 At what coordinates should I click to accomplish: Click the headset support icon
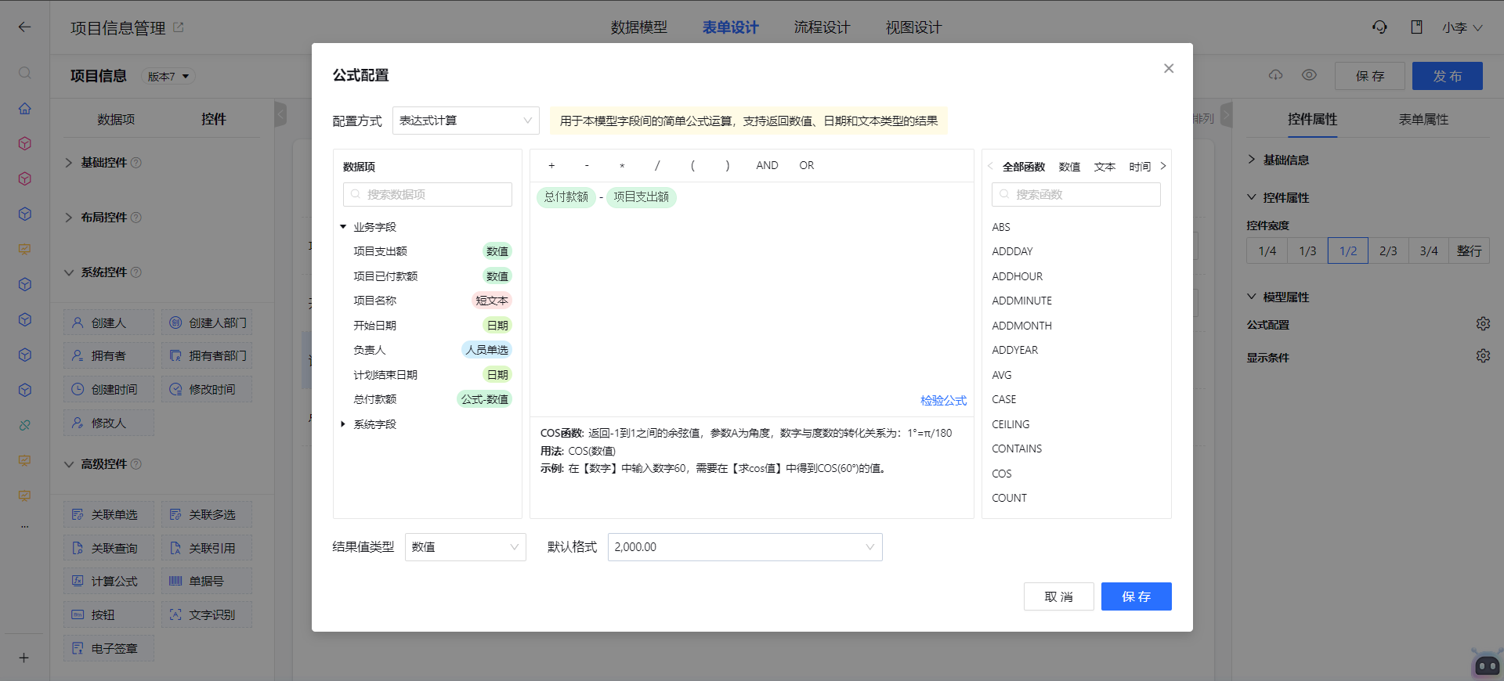pyautogui.click(x=1379, y=27)
